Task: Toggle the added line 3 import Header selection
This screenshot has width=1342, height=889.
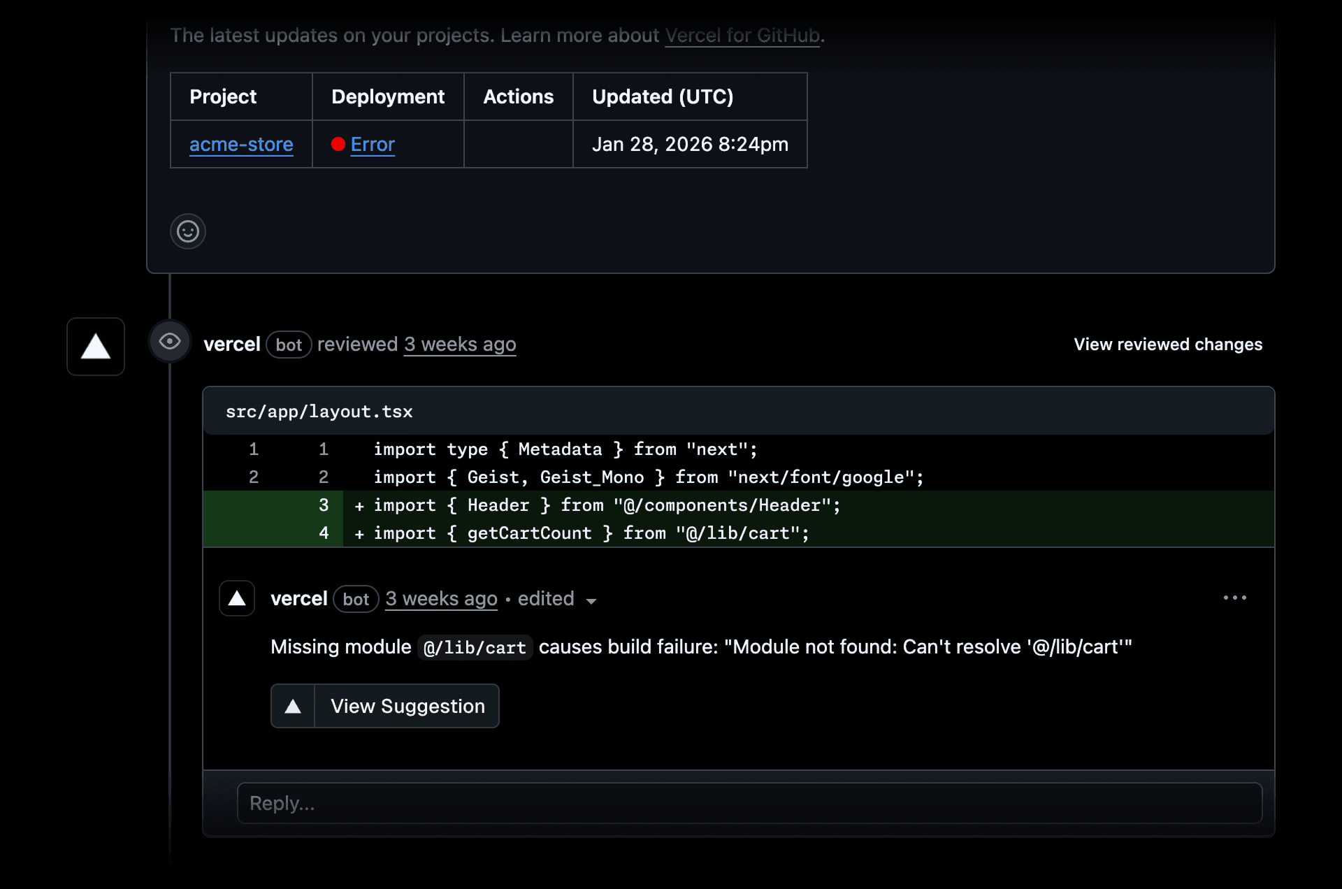Action: coord(324,505)
